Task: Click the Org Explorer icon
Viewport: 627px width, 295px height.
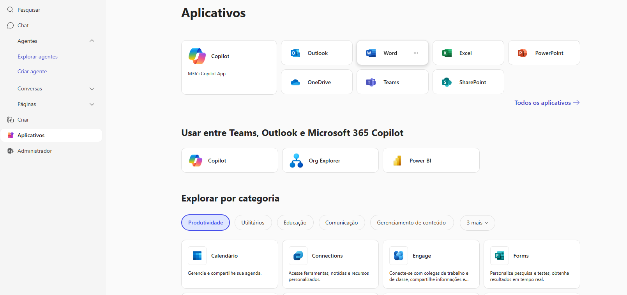Action: coord(296,161)
